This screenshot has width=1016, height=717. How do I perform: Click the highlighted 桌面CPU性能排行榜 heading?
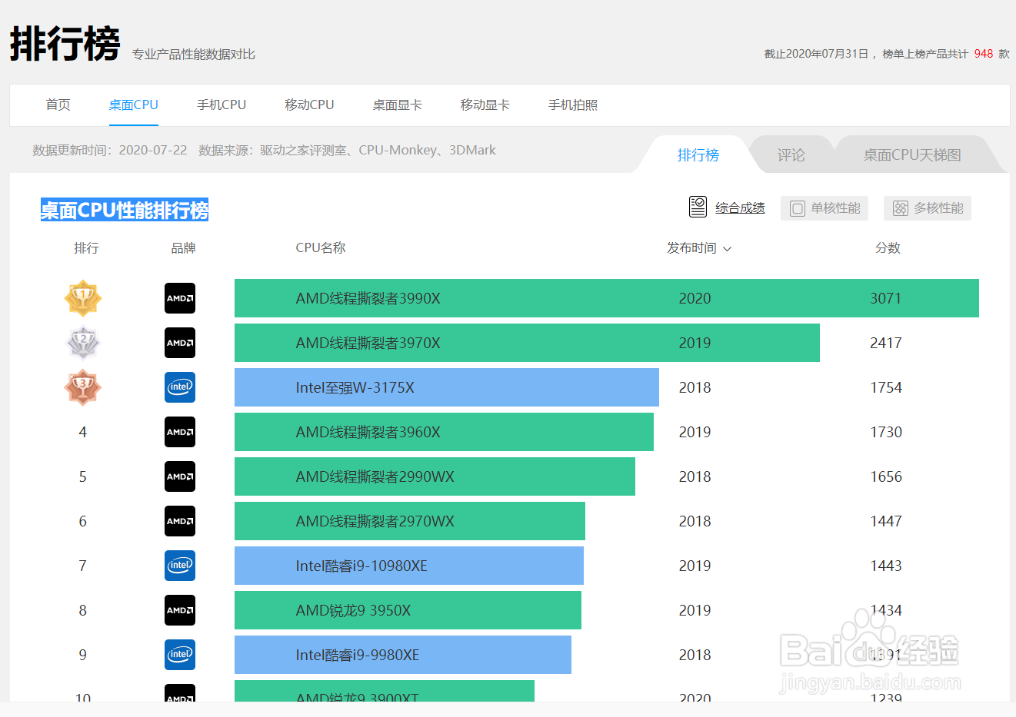coord(125,210)
